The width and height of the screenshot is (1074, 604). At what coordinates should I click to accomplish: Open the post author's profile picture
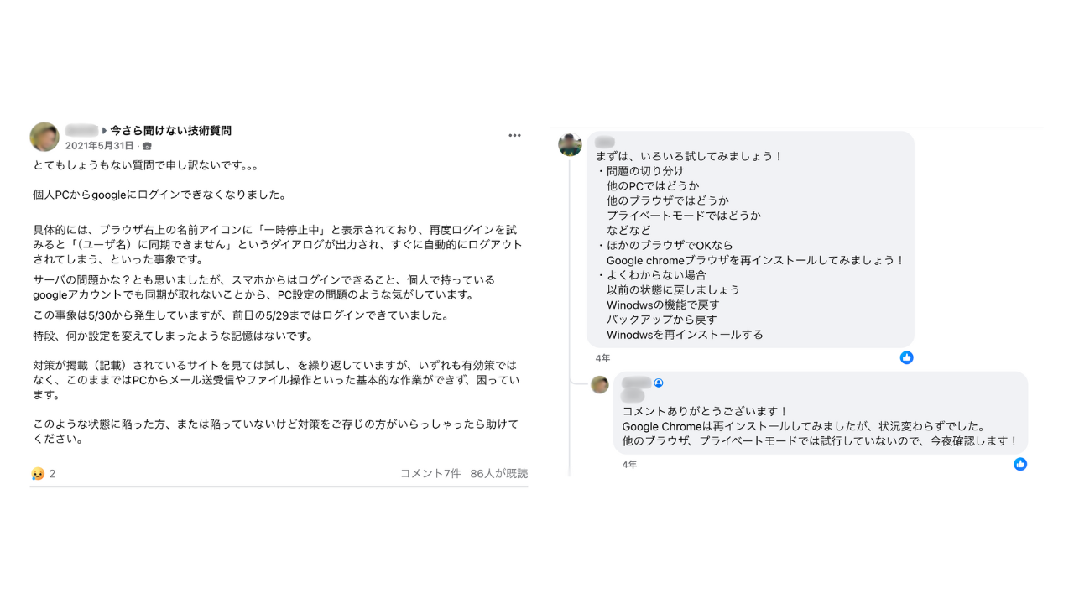44,137
